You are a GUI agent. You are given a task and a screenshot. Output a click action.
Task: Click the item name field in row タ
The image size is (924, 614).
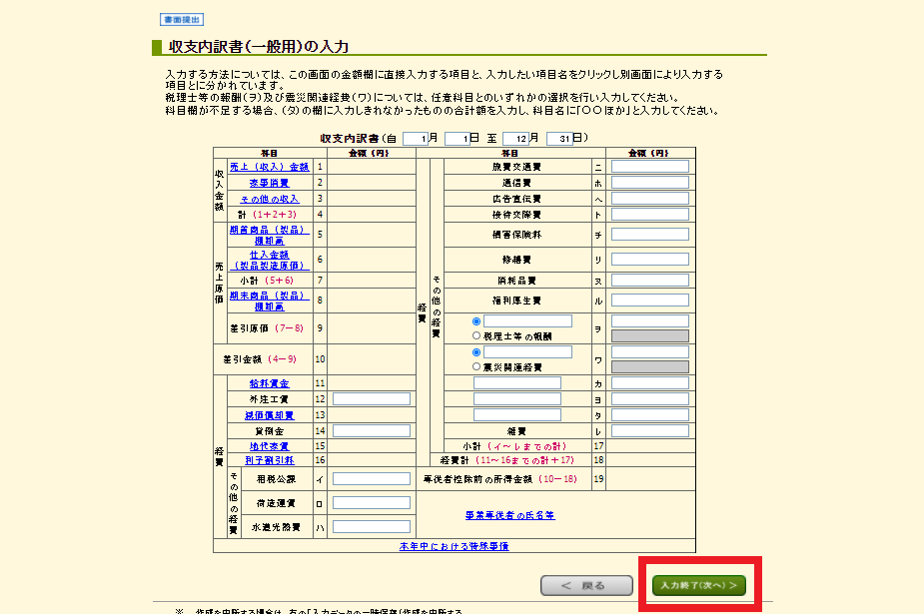517,415
